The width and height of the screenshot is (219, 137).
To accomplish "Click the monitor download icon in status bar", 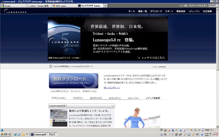I will pyautogui.click(x=161, y=130).
